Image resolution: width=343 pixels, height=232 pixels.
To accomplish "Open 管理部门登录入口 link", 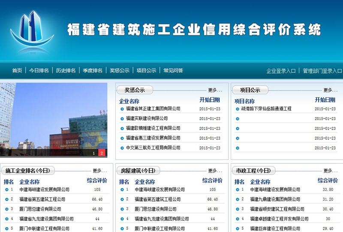I will pos(322,71).
